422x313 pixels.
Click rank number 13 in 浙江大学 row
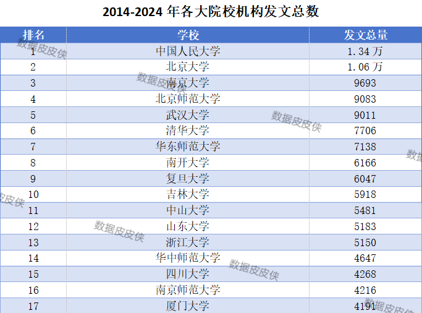[x=33, y=242]
